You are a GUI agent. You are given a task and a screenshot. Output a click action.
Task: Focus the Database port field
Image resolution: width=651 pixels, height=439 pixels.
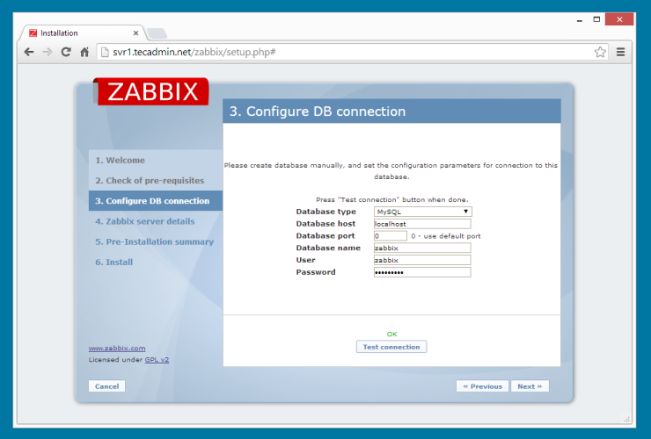tap(390, 236)
